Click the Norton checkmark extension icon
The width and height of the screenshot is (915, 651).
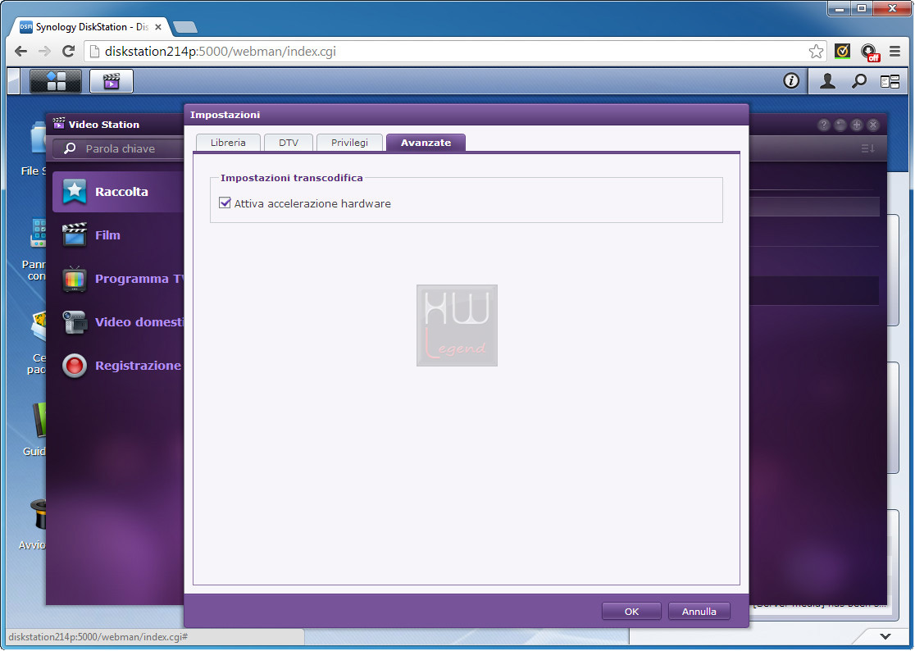click(842, 52)
